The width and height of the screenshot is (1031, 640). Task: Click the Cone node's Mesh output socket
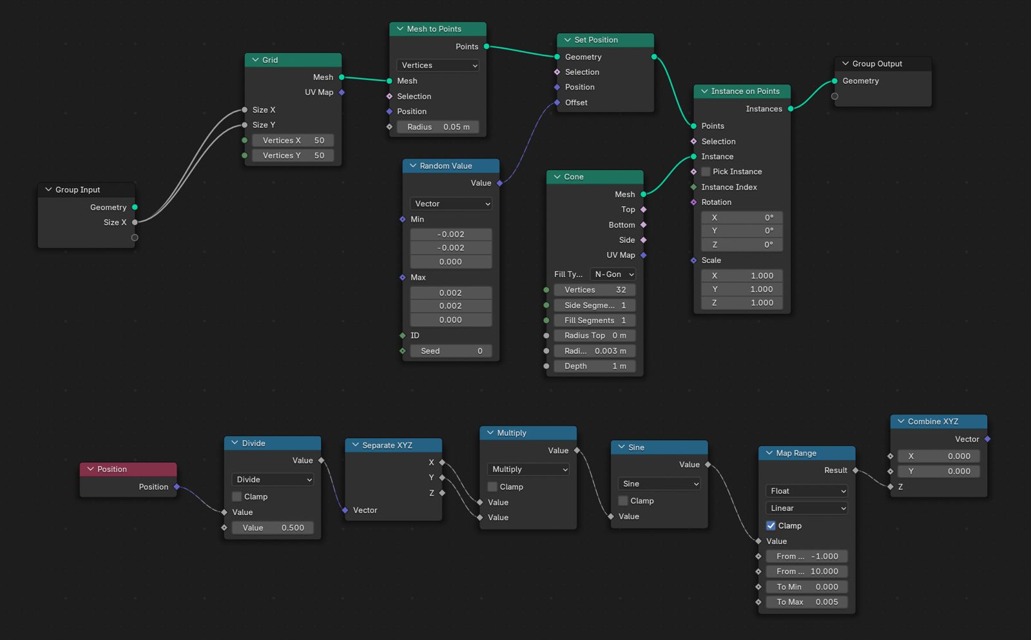pos(643,194)
